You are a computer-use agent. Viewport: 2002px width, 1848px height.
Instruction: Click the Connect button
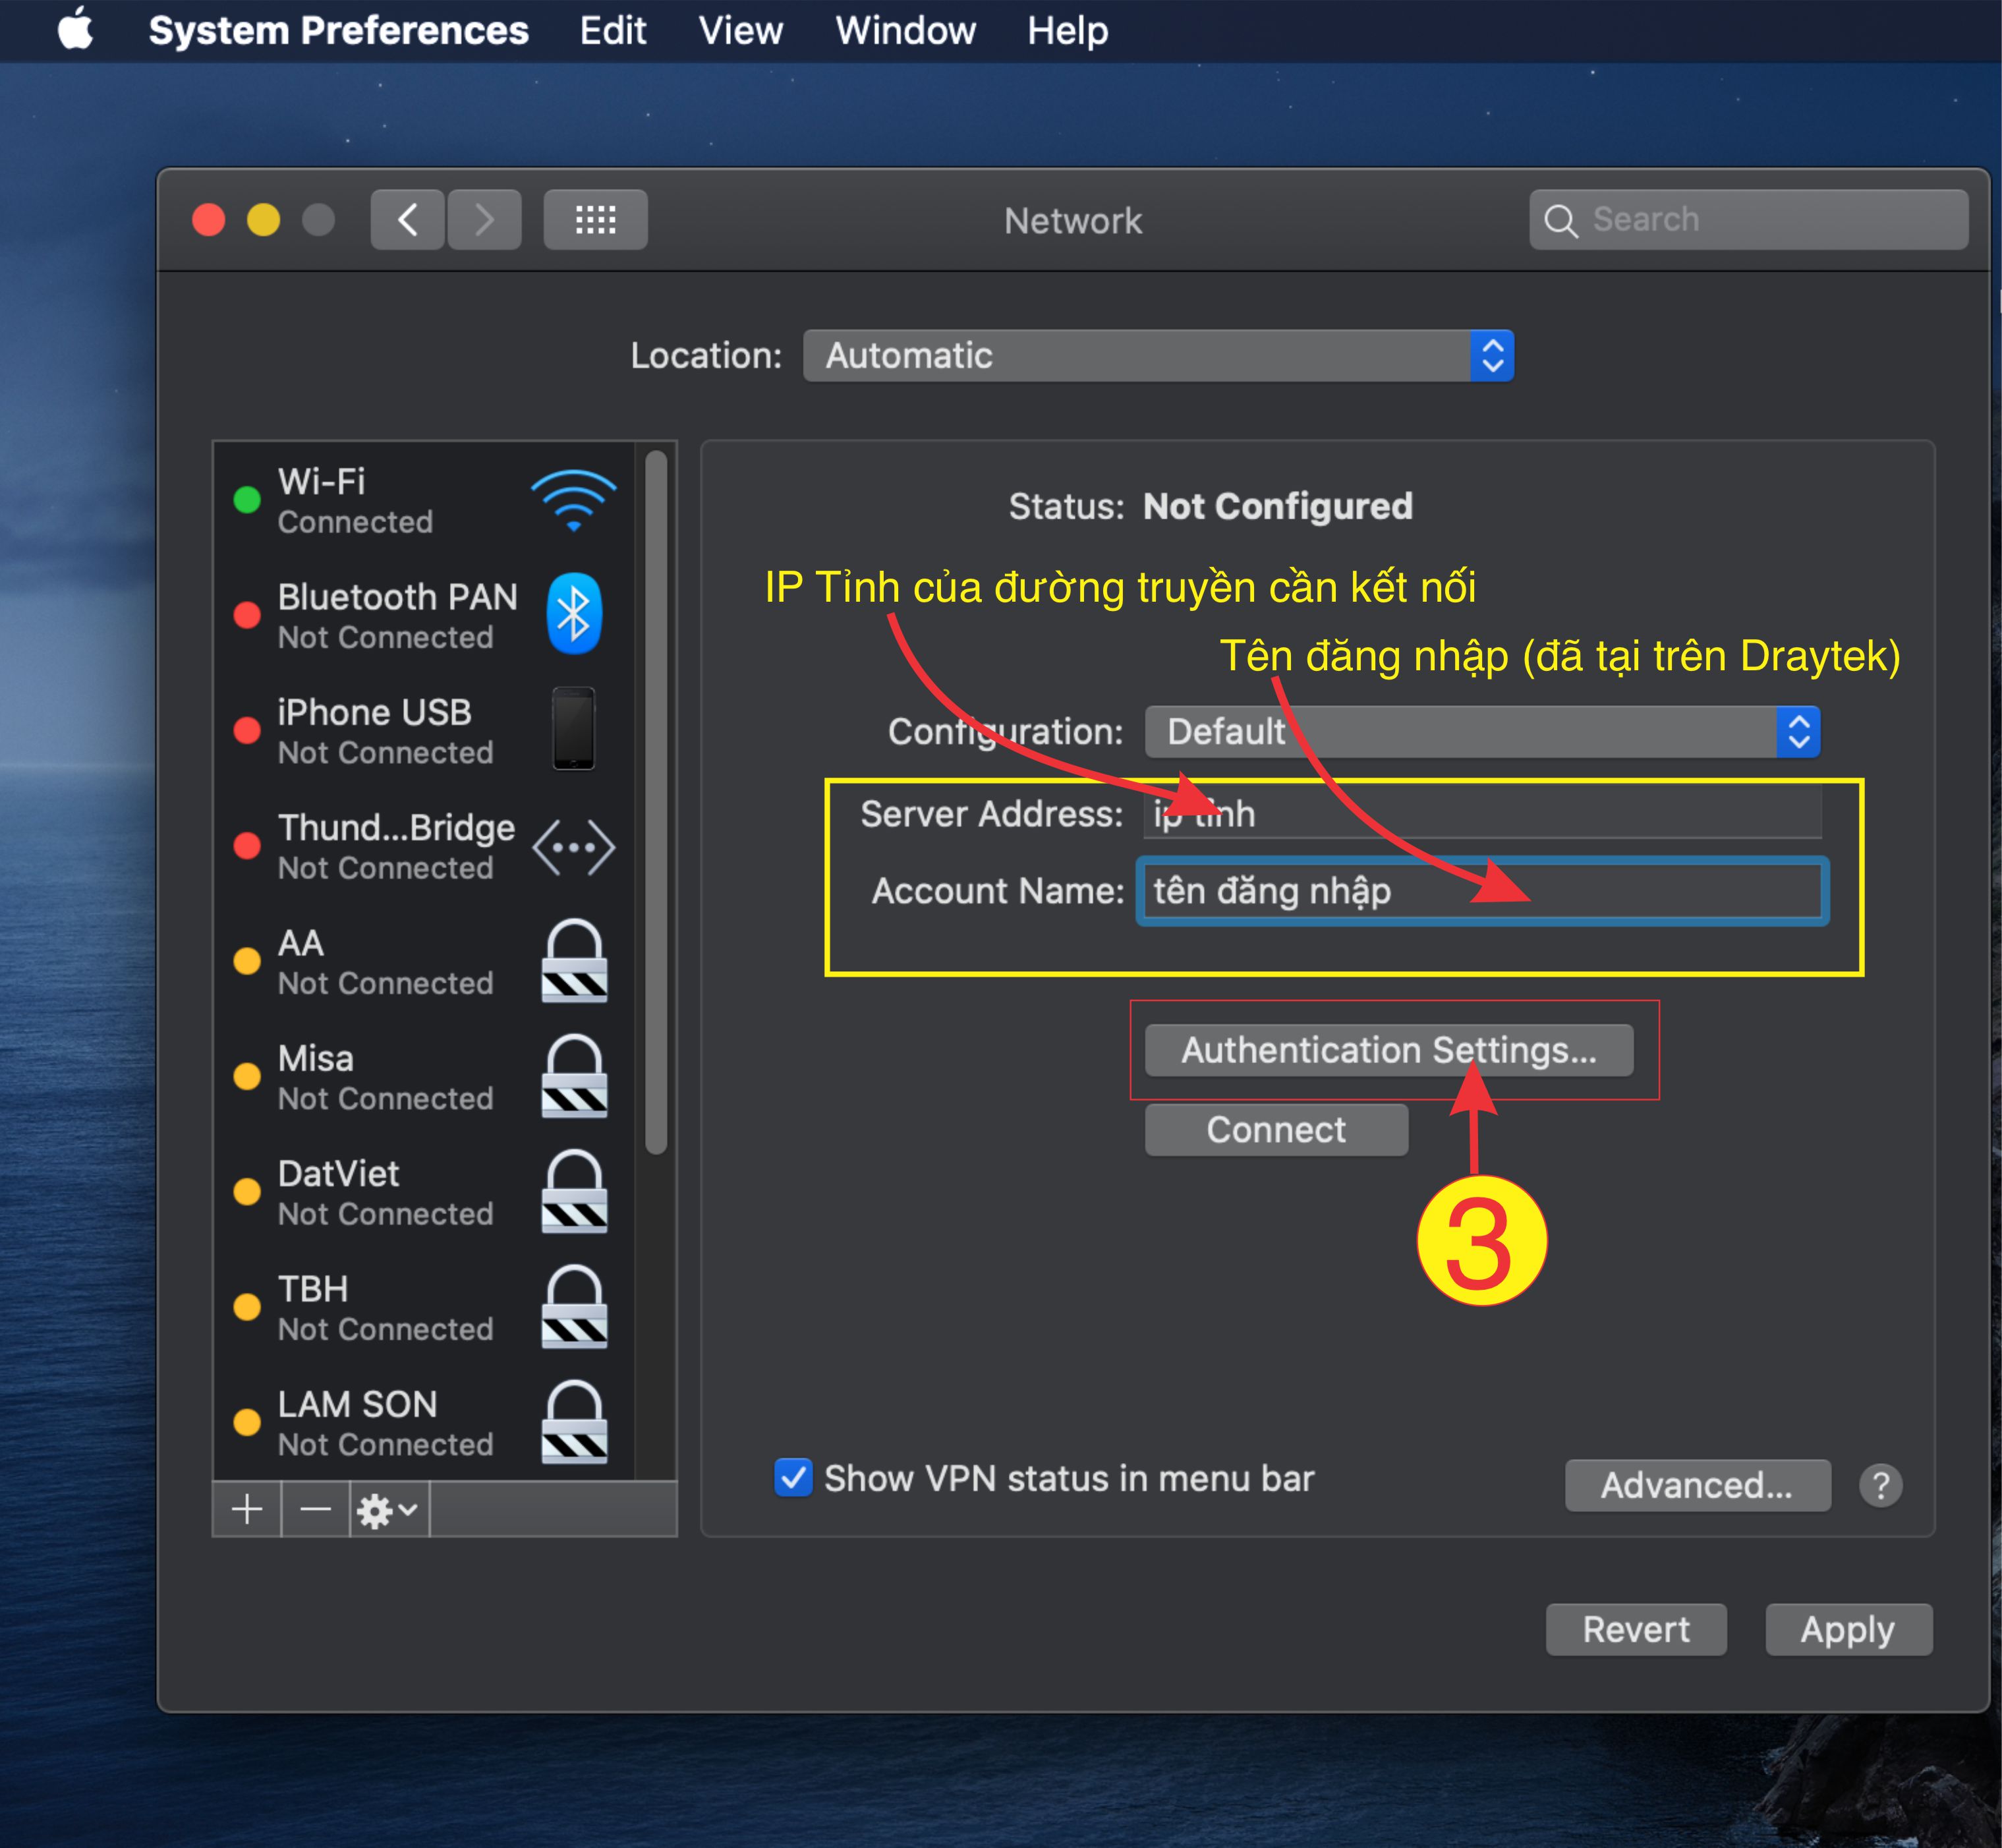(1276, 1130)
